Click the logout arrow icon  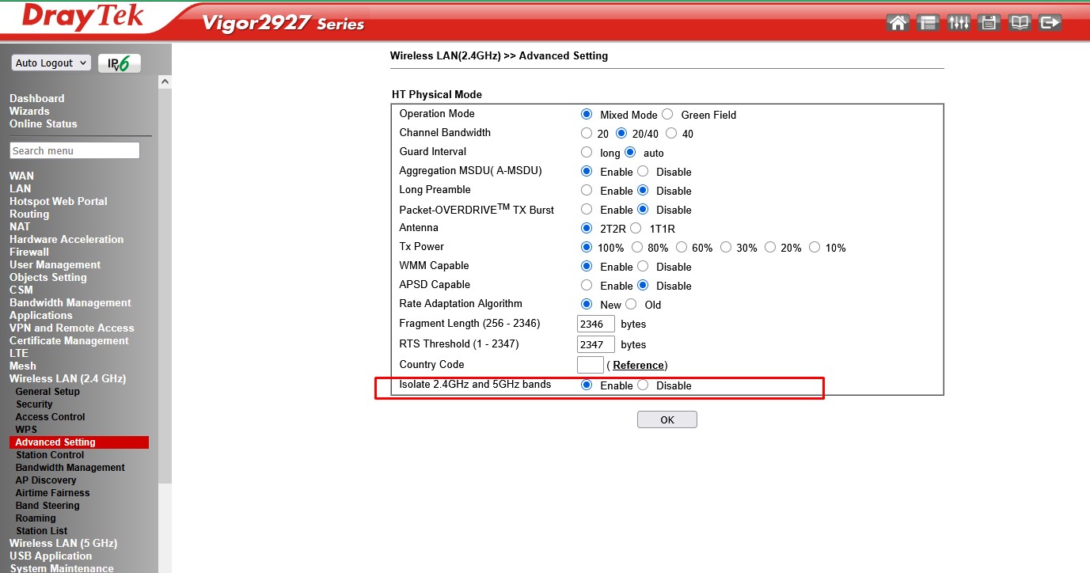[1050, 23]
